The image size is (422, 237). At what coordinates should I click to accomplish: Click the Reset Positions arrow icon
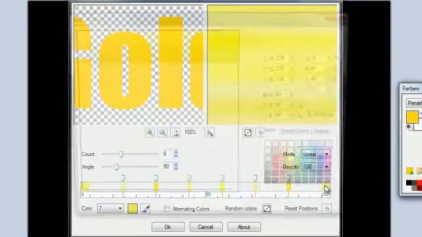326,209
